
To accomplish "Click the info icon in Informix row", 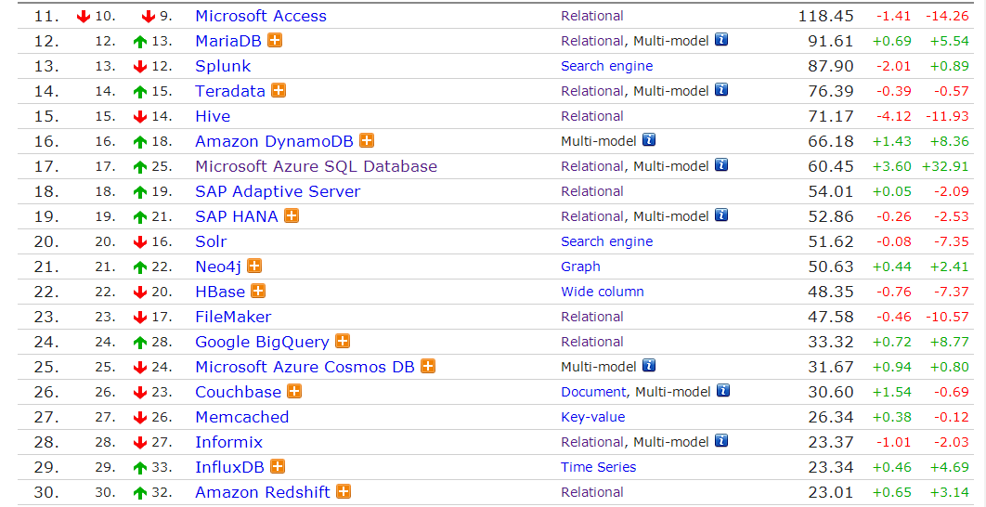I will tap(722, 441).
